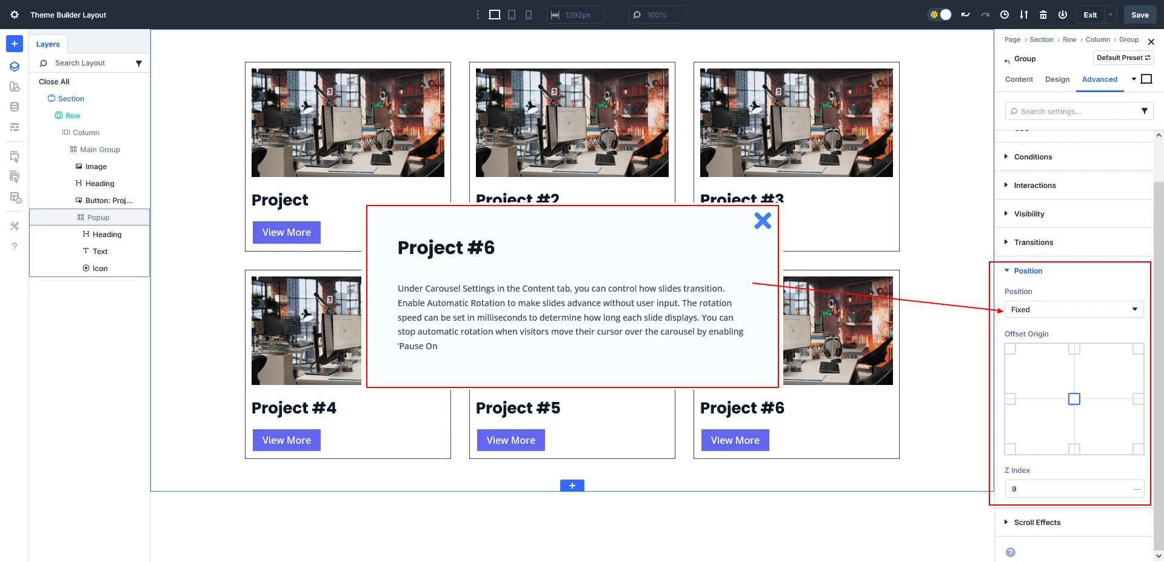Open the help question mark in sidebar

(x=15, y=246)
